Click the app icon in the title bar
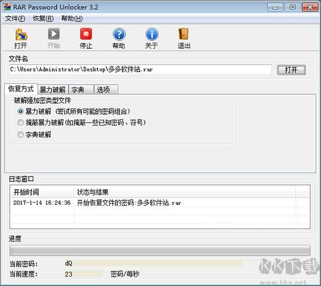Image resolution: width=321 pixels, height=286 pixels. coord(7,7)
